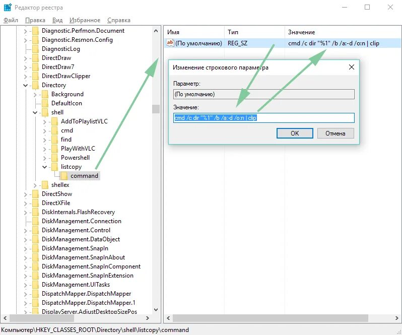Click the Powershell folder icon
The image size is (402, 335).
click(54, 158)
